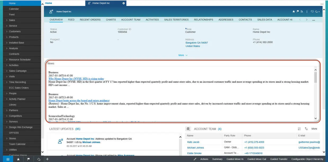Open Summary from the bottom bar
The height and width of the screenshot is (162, 328).
coord(217,159)
